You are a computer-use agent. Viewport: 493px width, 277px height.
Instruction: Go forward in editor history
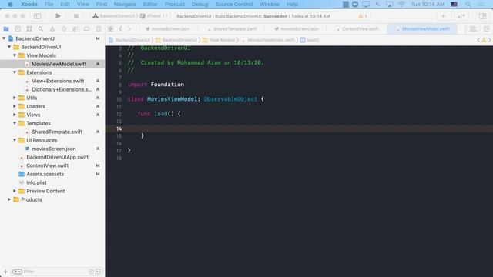(x=129, y=29)
